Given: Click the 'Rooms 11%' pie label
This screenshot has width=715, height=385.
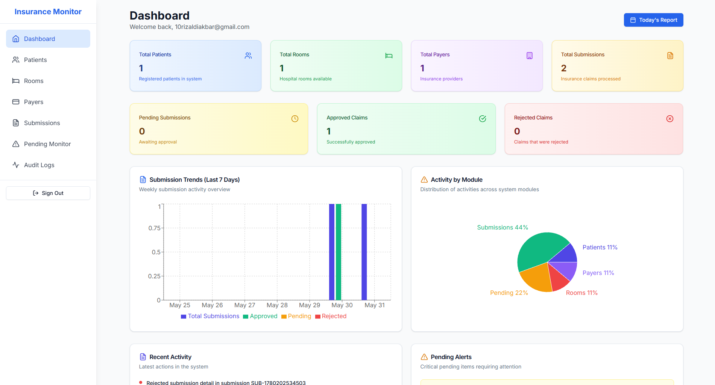Looking at the screenshot, I should [581, 293].
